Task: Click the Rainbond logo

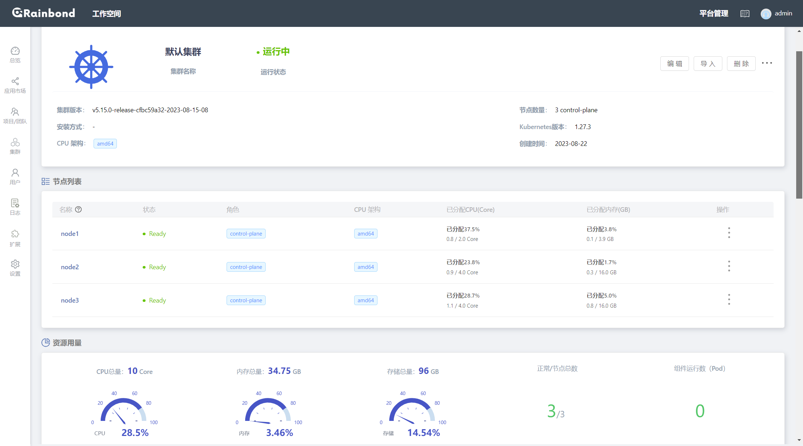Action: tap(44, 13)
